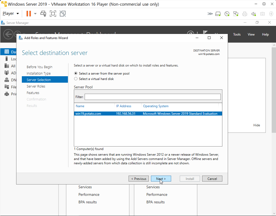Click the hard disk device icon in VMware
Viewport: 276px width, 216px height.
point(218,14)
